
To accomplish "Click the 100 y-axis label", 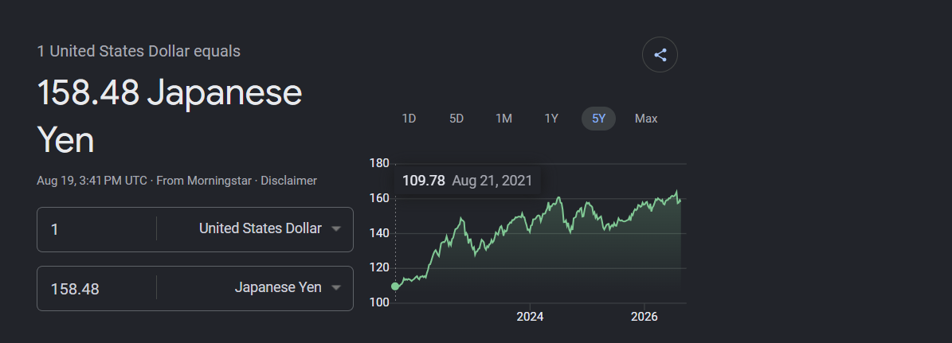I will point(379,302).
